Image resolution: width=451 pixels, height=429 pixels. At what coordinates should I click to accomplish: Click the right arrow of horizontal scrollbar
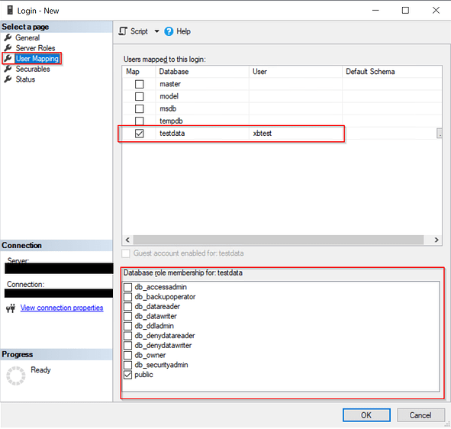click(x=437, y=240)
